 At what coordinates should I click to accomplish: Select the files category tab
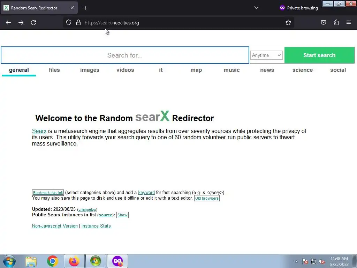coord(54,70)
